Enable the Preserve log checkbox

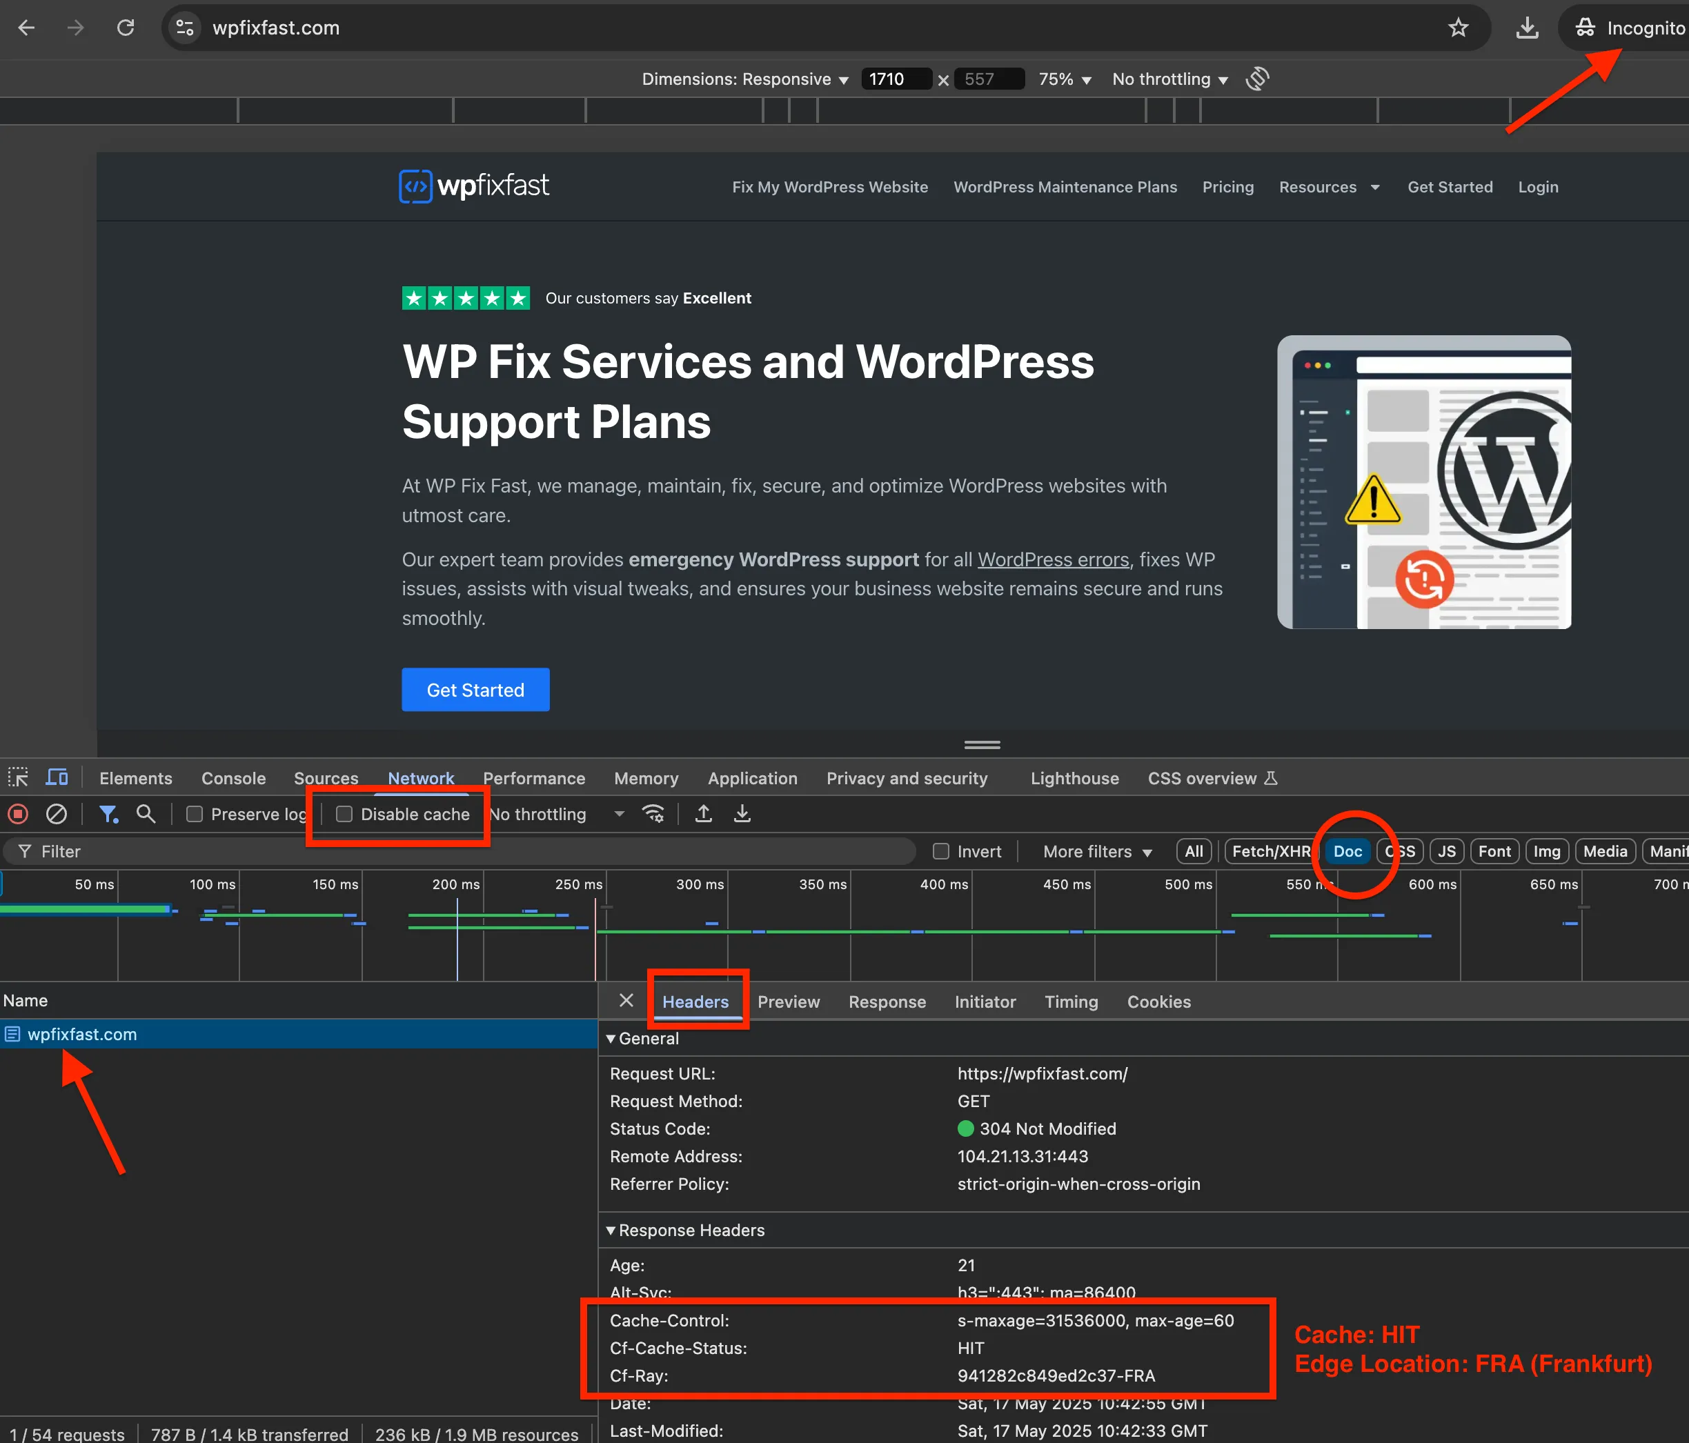(x=195, y=815)
